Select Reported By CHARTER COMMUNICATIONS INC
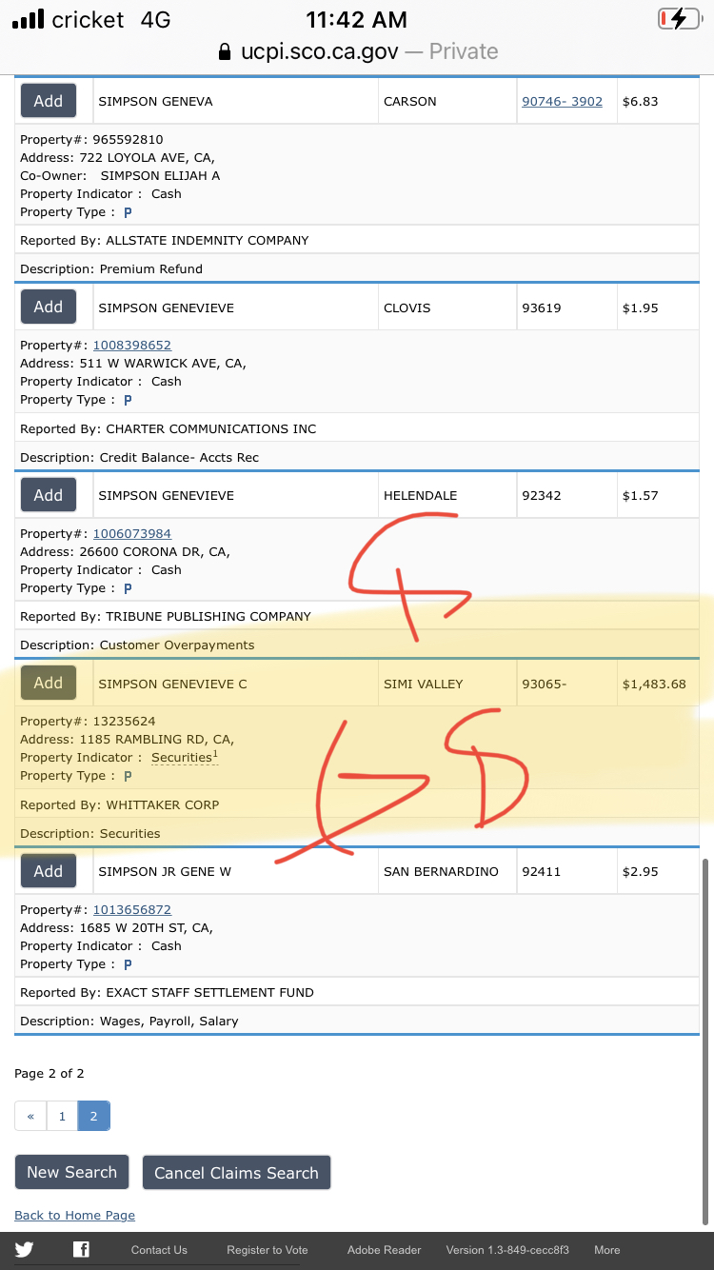The image size is (714, 1270). 169,428
